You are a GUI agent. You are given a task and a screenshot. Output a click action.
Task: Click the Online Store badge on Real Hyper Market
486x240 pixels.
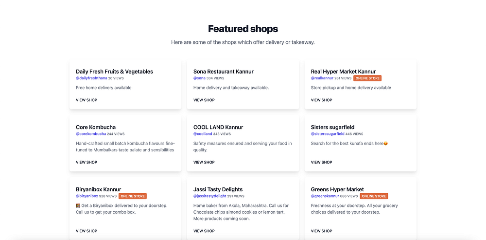point(367,78)
